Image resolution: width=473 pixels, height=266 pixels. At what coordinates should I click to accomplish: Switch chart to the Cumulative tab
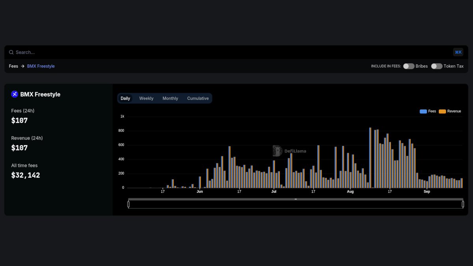[198, 99]
